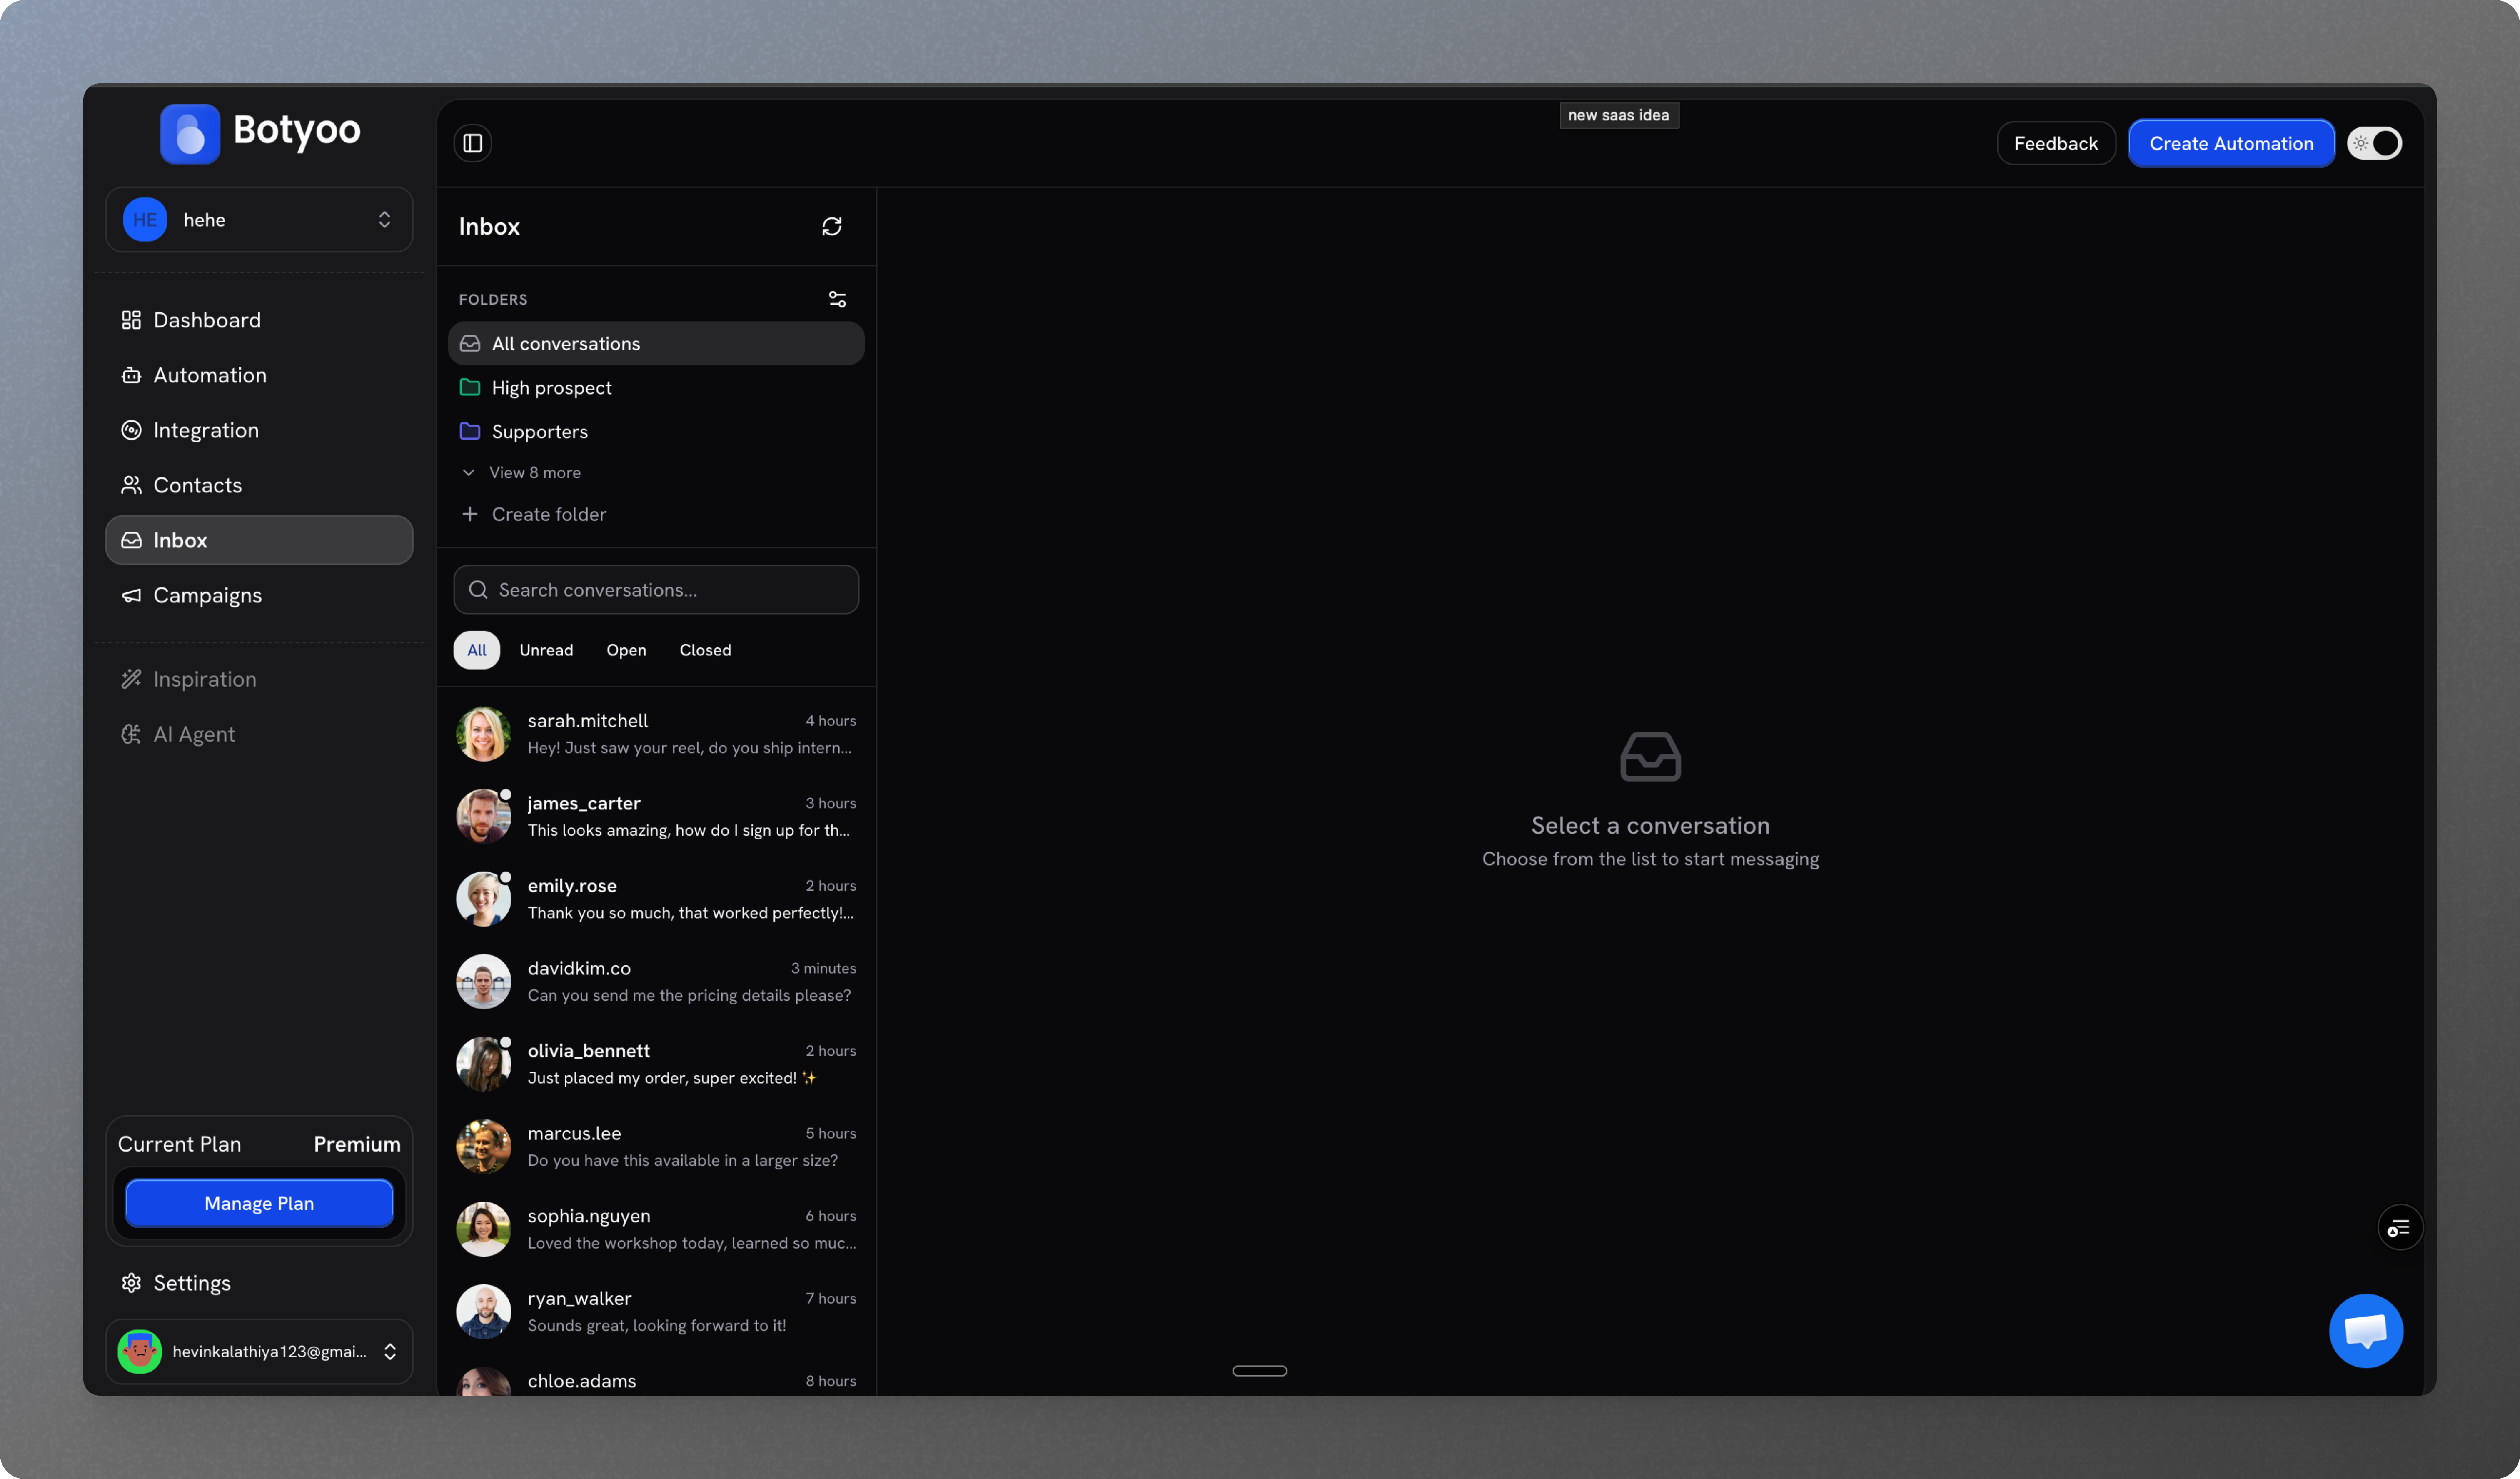The width and height of the screenshot is (2520, 1479).
Task: Open james_carter's conversation
Action: (x=656, y=816)
